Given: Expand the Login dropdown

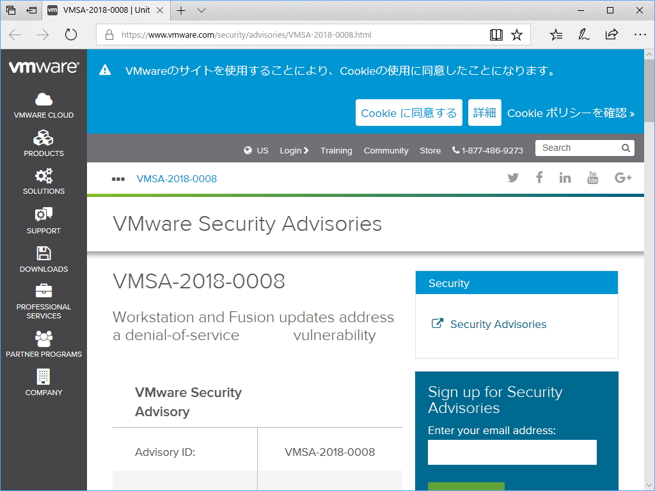Looking at the screenshot, I should 294,150.
